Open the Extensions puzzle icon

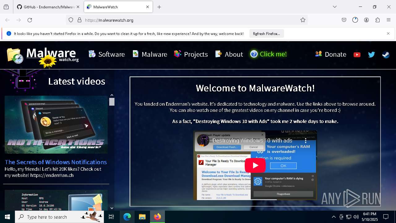[377, 20]
